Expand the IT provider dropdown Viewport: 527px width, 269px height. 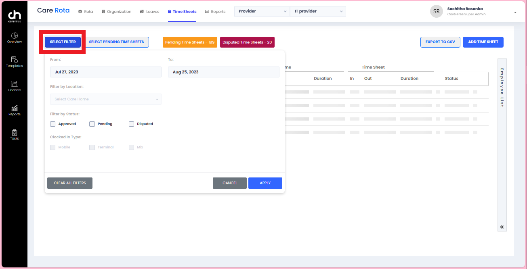click(318, 11)
